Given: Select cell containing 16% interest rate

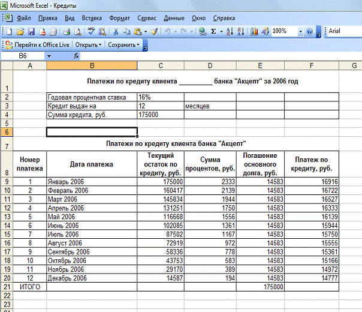Looking at the screenshot, I should point(160,97).
